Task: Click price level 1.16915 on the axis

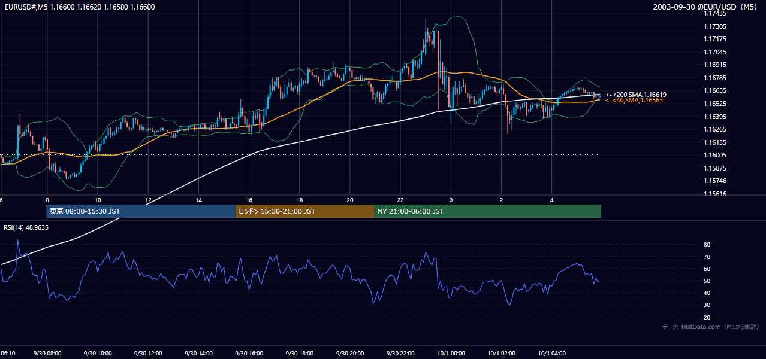Action: [x=714, y=65]
